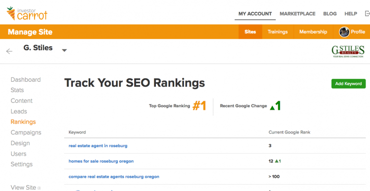Open 'homes for sale roseburg oregon' keyword
The width and height of the screenshot is (370, 191).
coord(101,161)
